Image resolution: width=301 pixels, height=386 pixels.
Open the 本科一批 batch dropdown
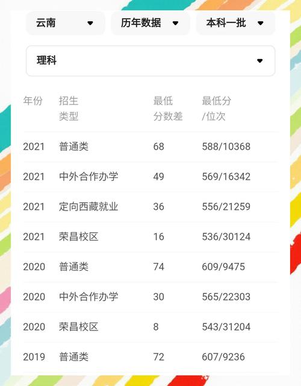[235, 23]
